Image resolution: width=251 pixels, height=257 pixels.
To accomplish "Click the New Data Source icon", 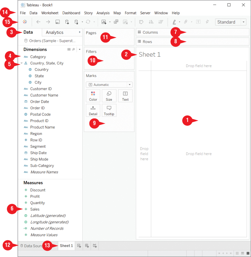I will coord(67,22).
